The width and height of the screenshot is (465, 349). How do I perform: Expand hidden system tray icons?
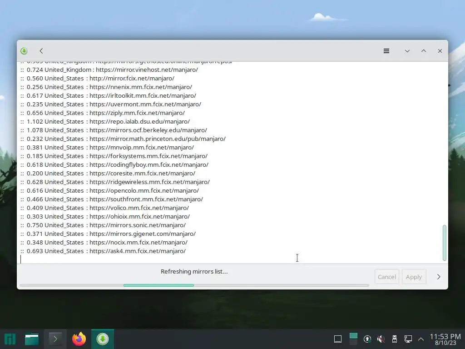pyautogui.click(x=421, y=339)
